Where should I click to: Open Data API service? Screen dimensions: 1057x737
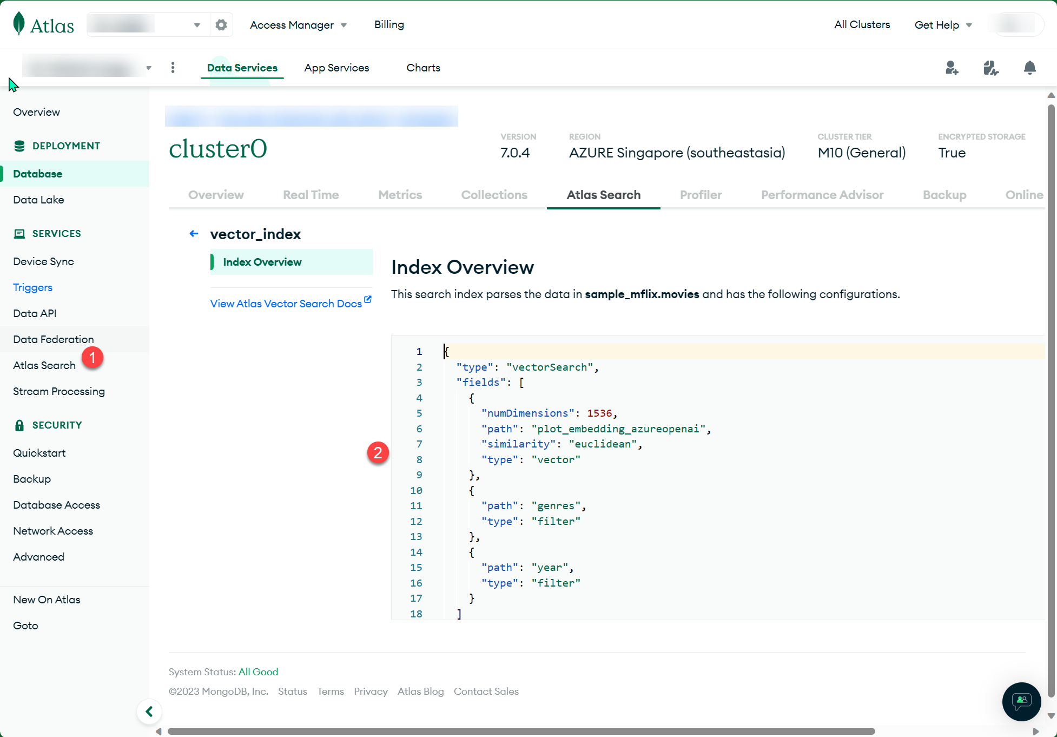(35, 313)
